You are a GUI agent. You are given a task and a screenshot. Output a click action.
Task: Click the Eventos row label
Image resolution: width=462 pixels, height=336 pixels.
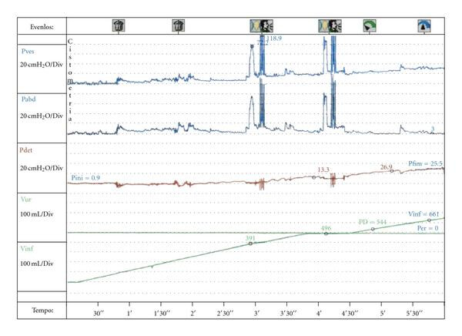(42, 27)
